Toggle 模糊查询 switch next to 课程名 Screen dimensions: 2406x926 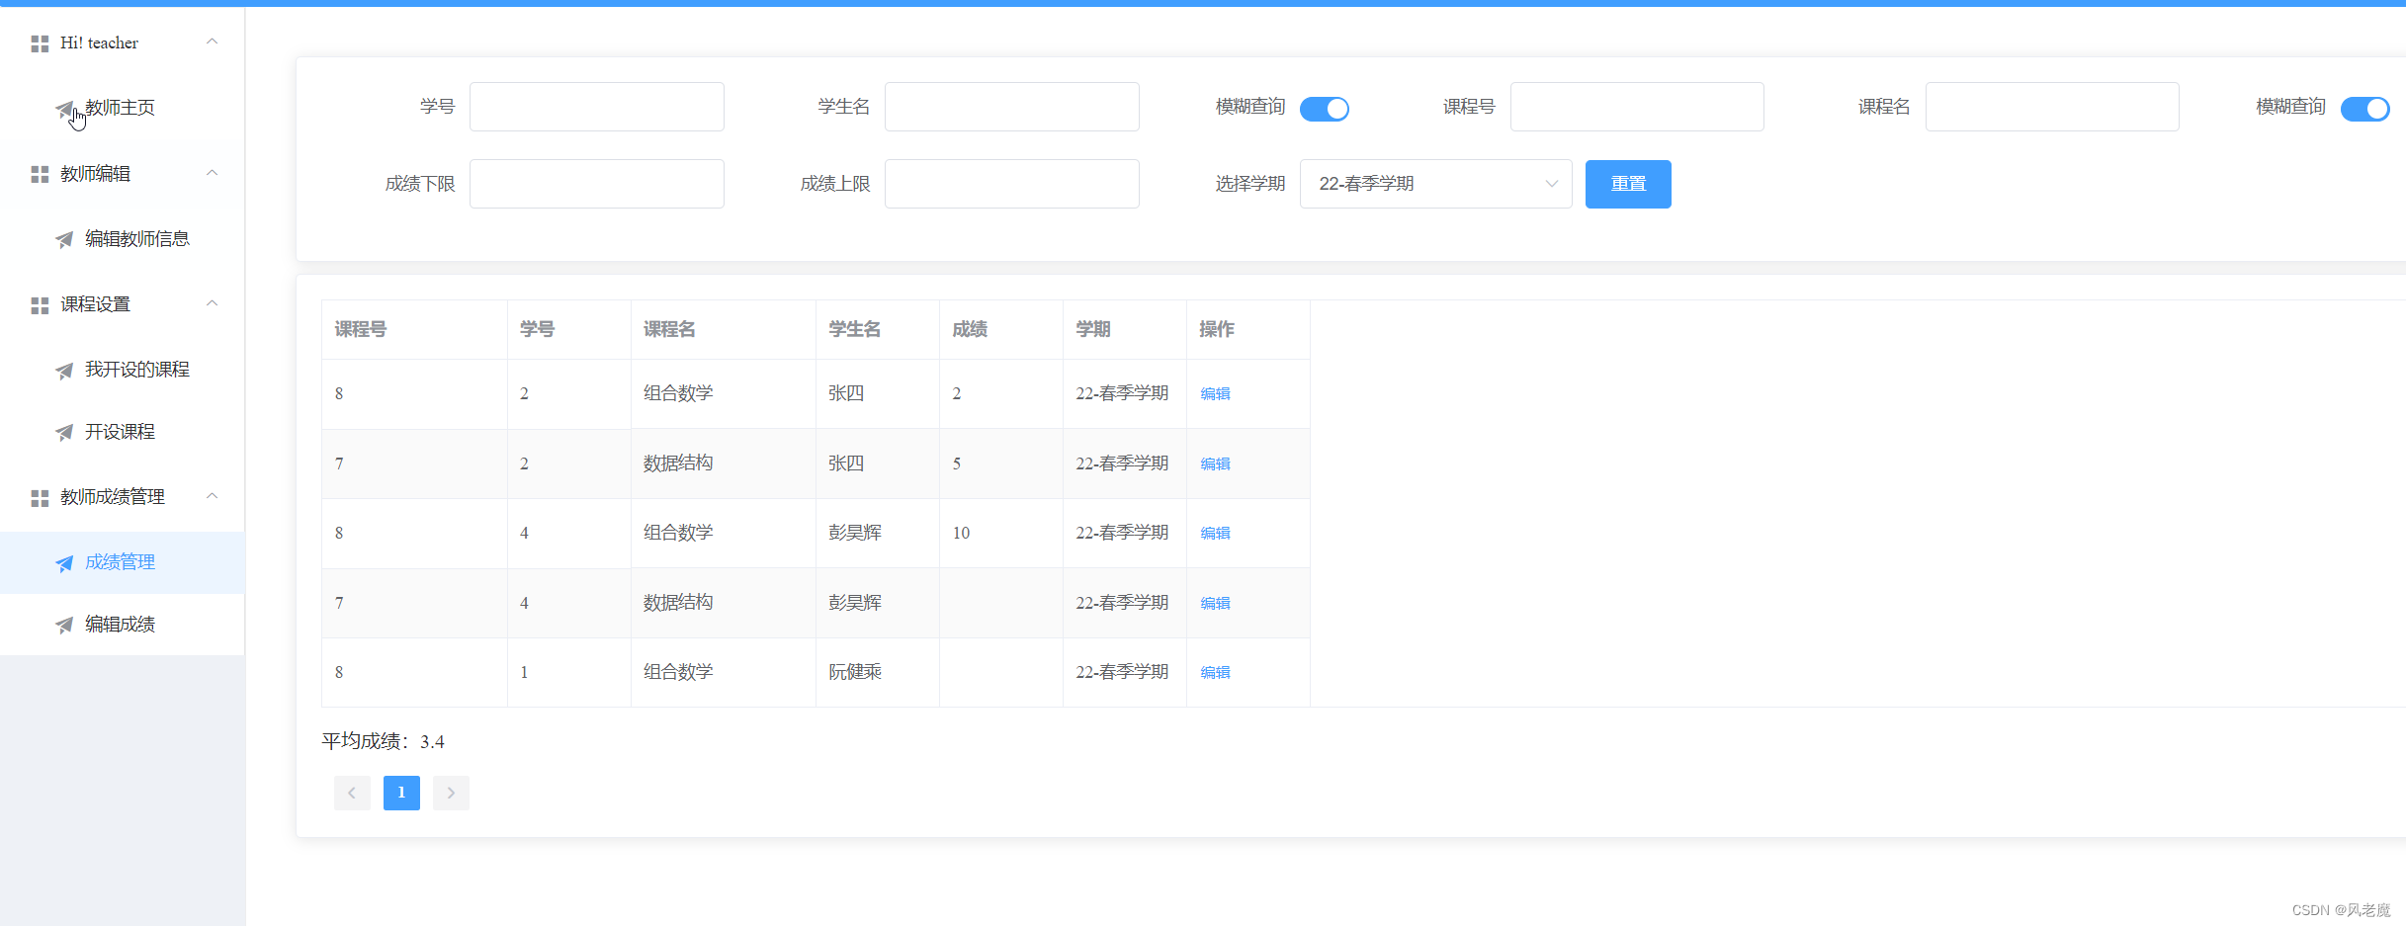click(2364, 109)
